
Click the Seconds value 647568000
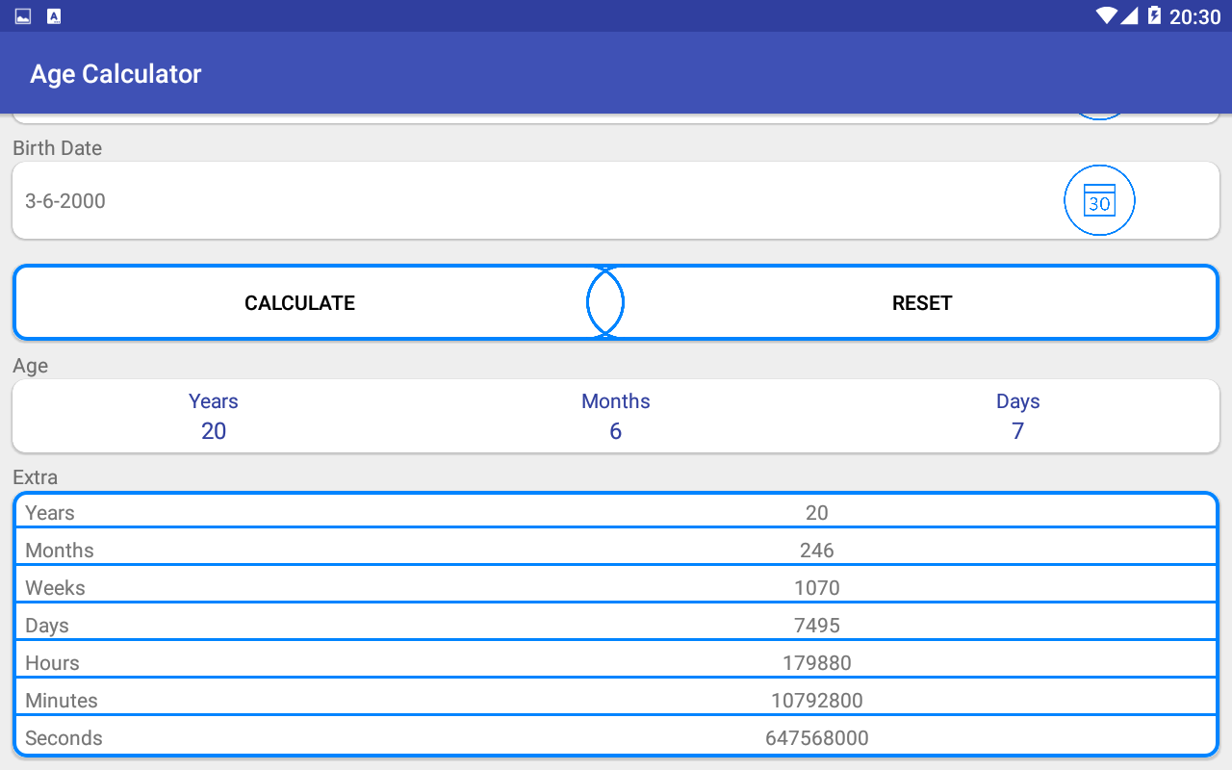point(817,738)
